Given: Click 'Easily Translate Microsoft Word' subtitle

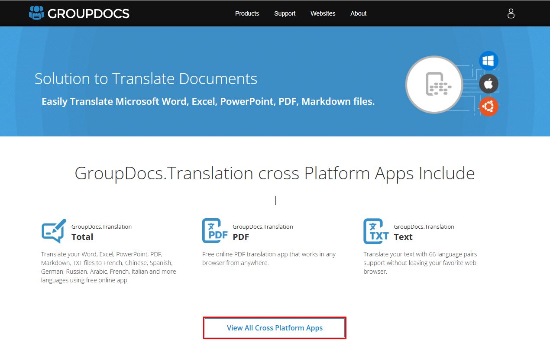Looking at the screenshot, I should [208, 101].
